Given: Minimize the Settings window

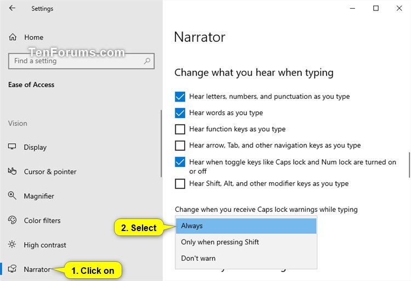Looking at the screenshot, I should point(352,8).
